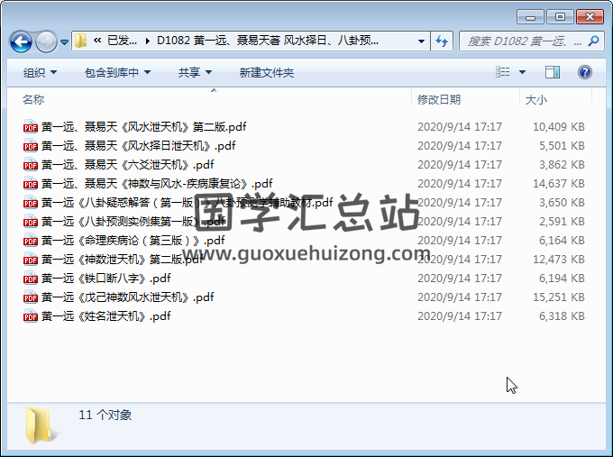Click the 6,318 KB size cell
Image resolution: width=613 pixels, height=457 pixels.
(x=562, y=315)
